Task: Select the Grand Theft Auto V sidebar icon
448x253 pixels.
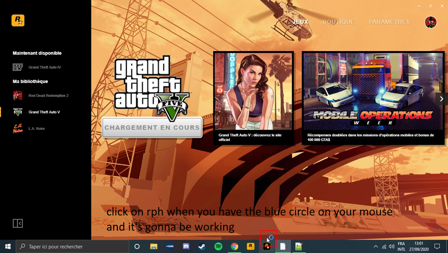Action: tap(17, 112)
